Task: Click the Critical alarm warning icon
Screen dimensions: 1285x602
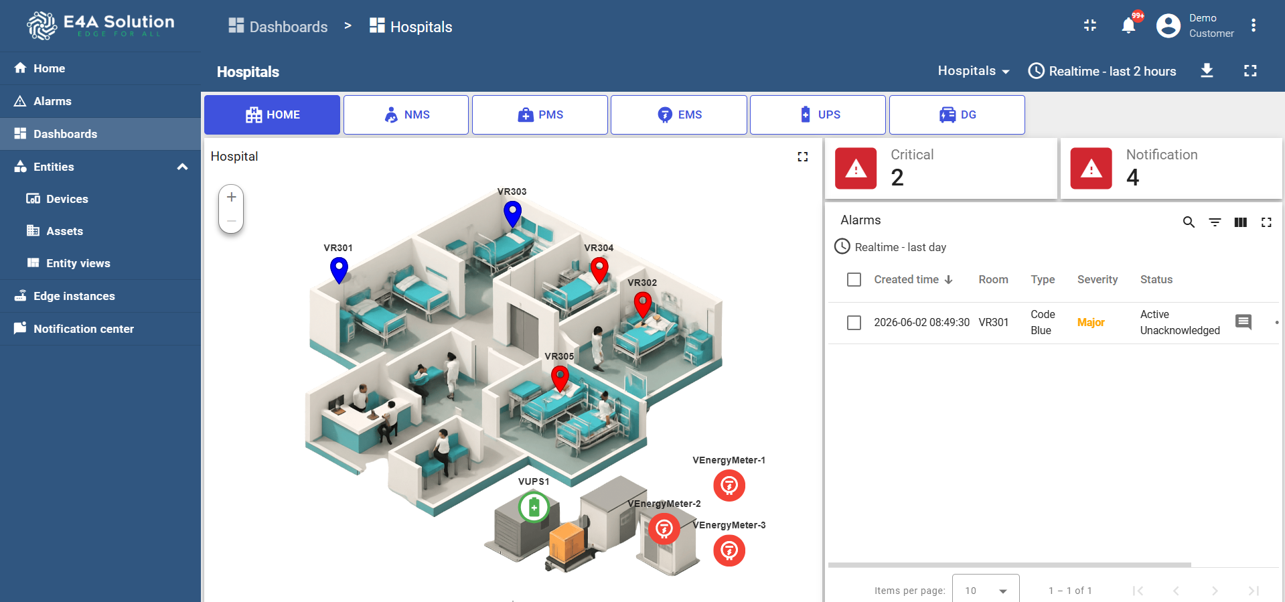Action: pos(856,168)
